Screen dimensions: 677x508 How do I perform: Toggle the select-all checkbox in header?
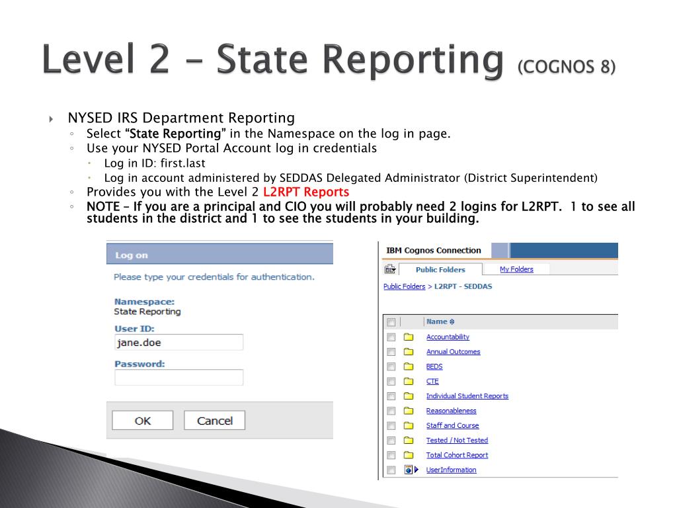click(391, 322)
